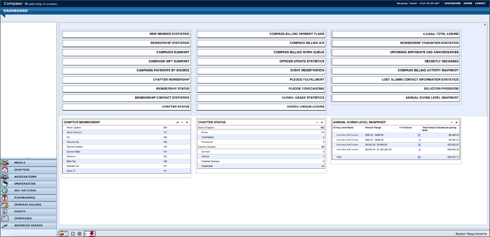Open the Membership Statistics report
490x237 pixels.
coord(126,43)
